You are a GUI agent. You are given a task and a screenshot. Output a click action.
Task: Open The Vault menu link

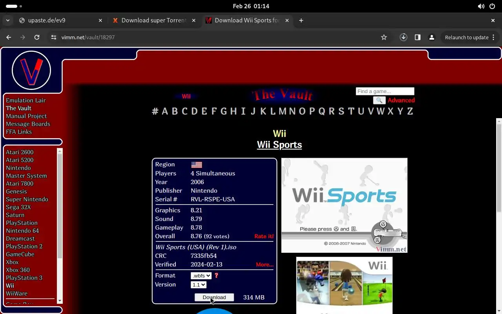coord(18,108)
